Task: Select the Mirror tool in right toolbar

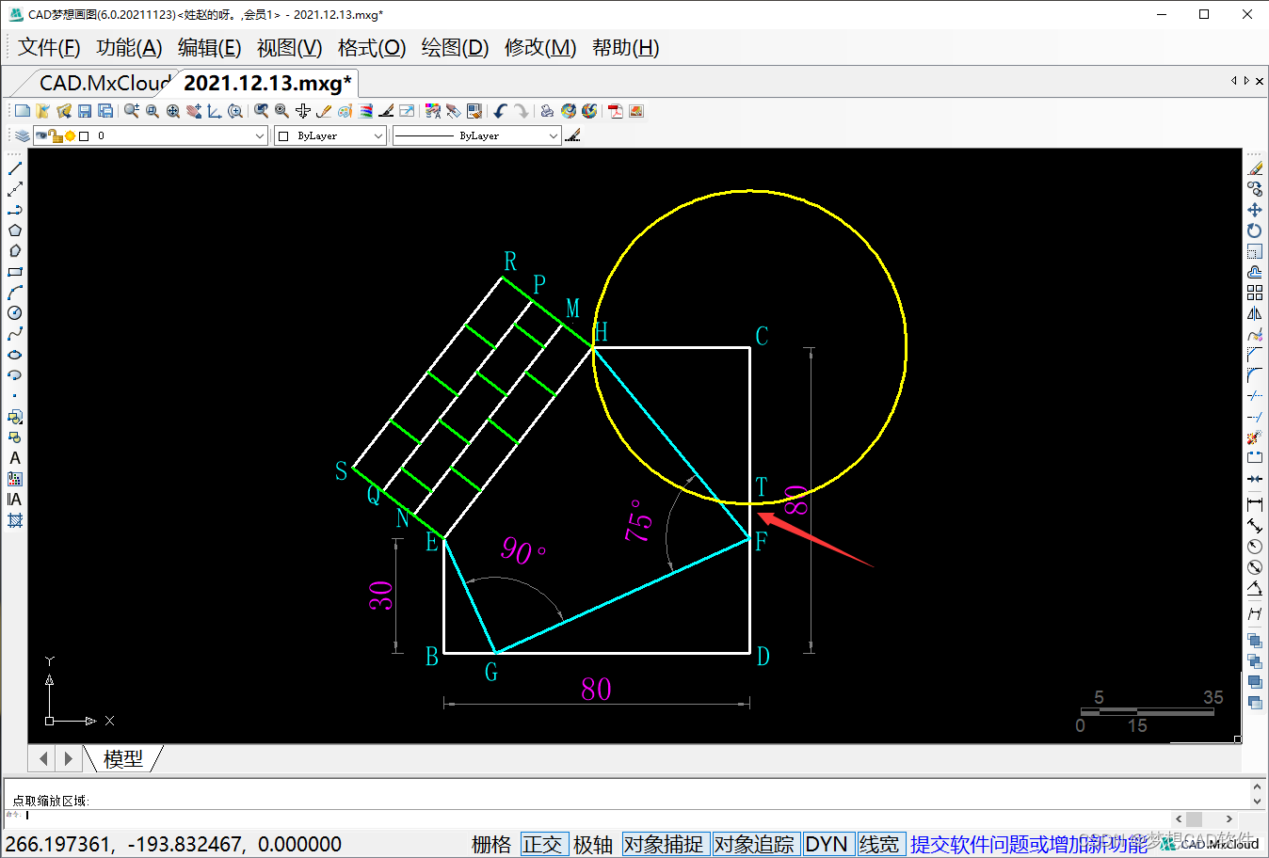Action: (x=1255, y=313)
